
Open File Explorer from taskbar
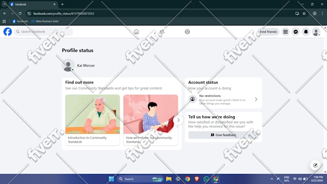(169, 179)
